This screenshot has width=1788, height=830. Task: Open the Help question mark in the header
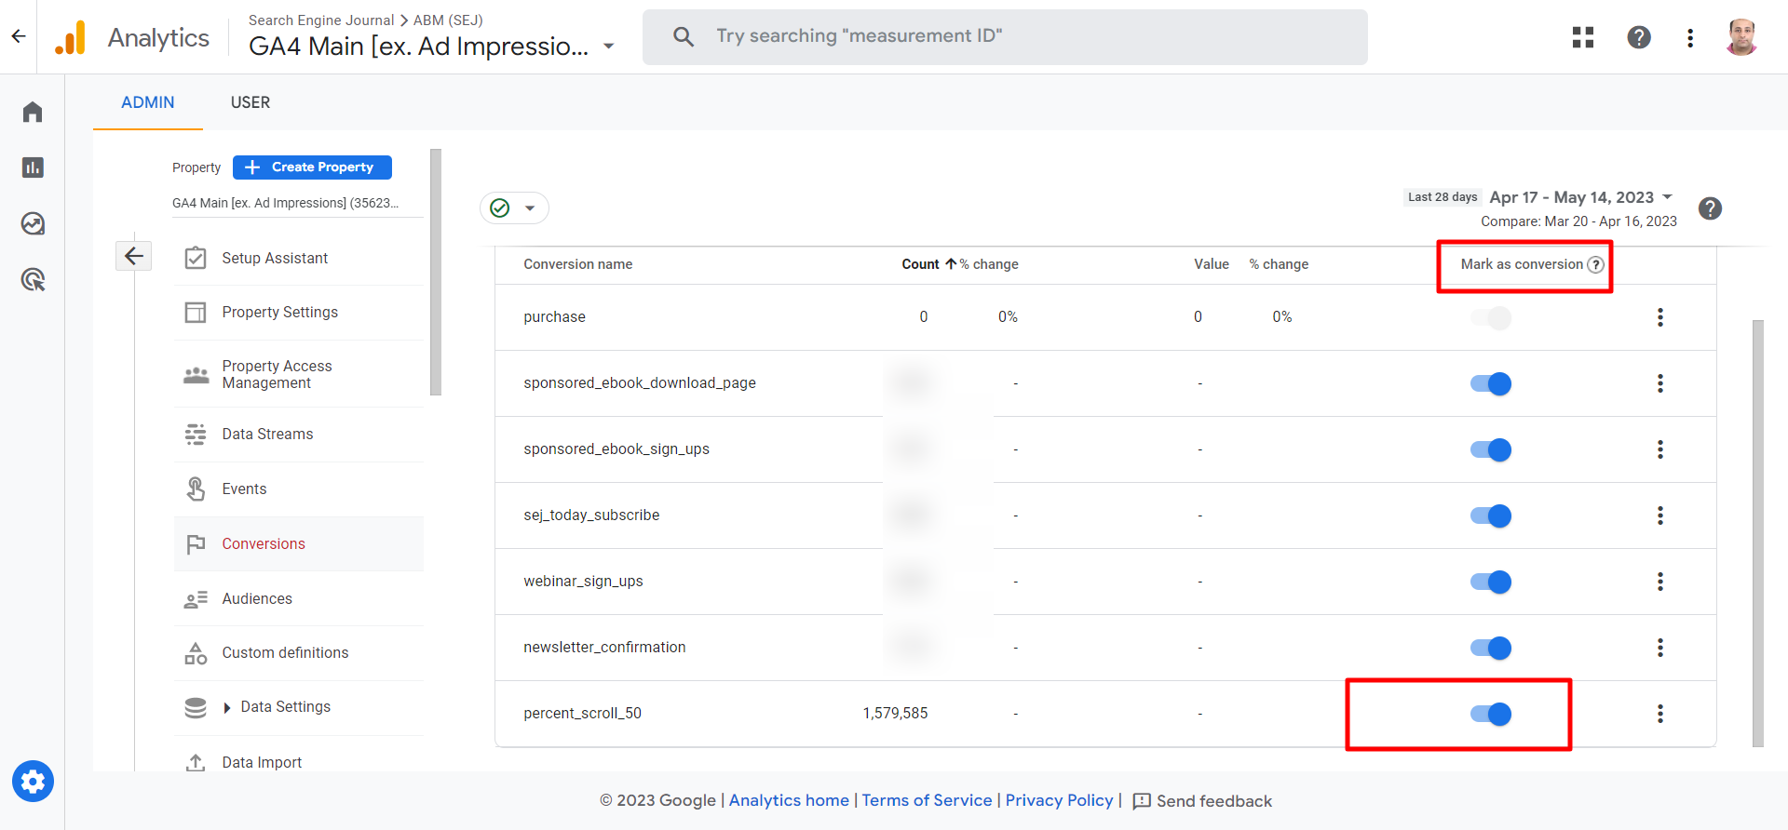point(1639,37)
